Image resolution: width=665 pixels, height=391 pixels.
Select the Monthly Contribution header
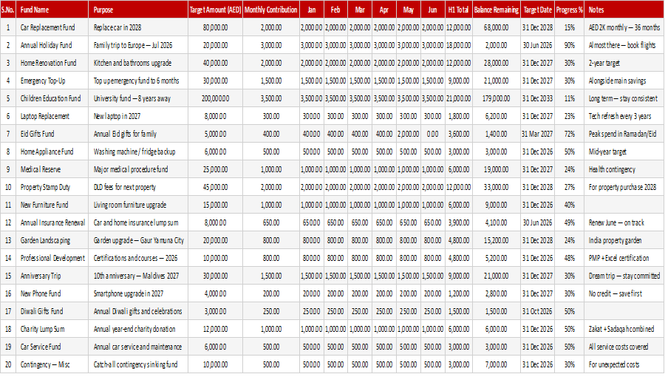270,10
